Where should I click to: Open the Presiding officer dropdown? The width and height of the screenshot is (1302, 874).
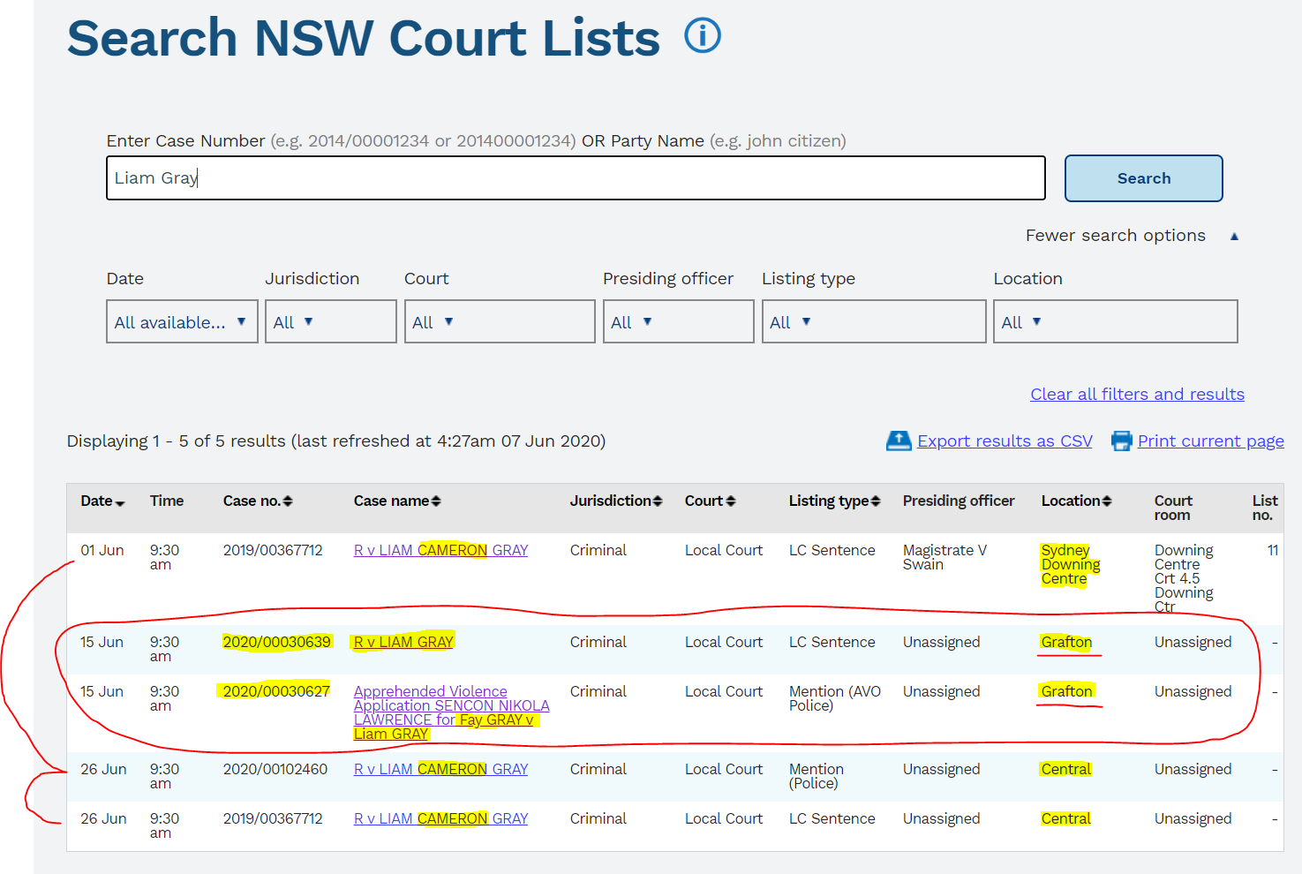(679, 321)
